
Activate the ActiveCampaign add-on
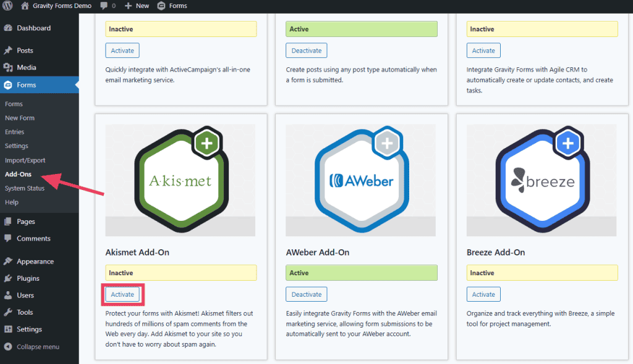[122, 51]
